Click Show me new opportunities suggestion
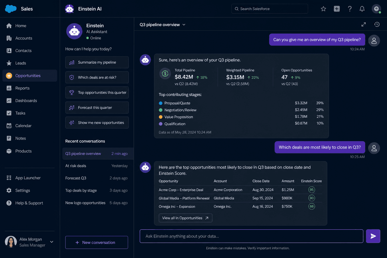Viewport: 387px width, 258px height. tap(97, 123)
